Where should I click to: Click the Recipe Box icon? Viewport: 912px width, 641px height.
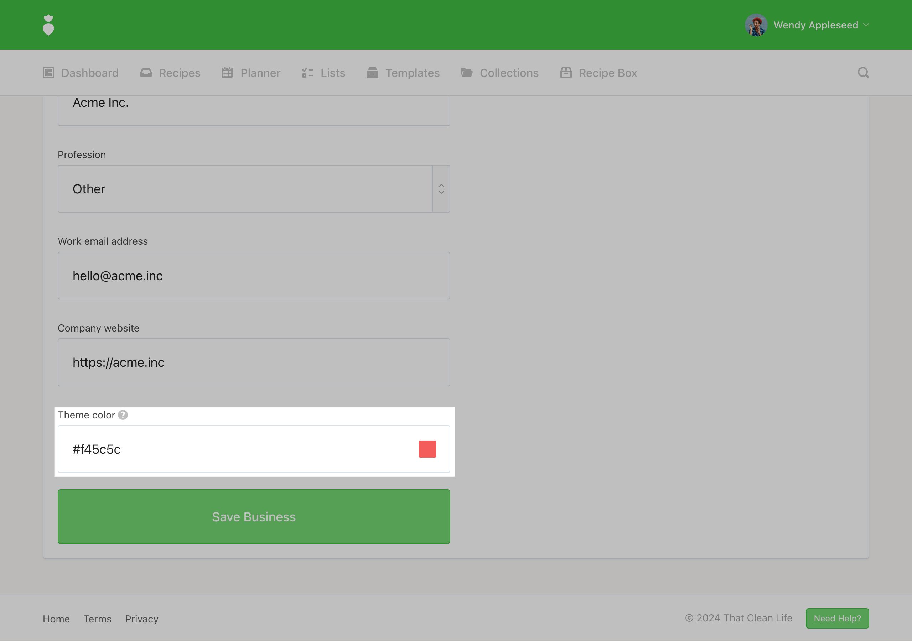[566, 73]
